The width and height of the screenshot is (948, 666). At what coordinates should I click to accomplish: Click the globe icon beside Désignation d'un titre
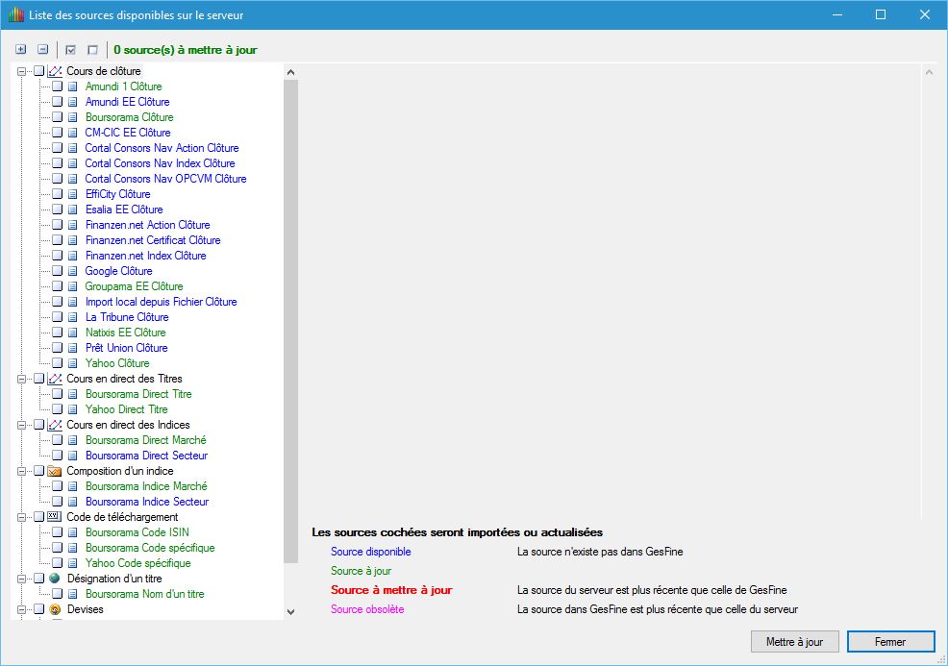[55, 579]
